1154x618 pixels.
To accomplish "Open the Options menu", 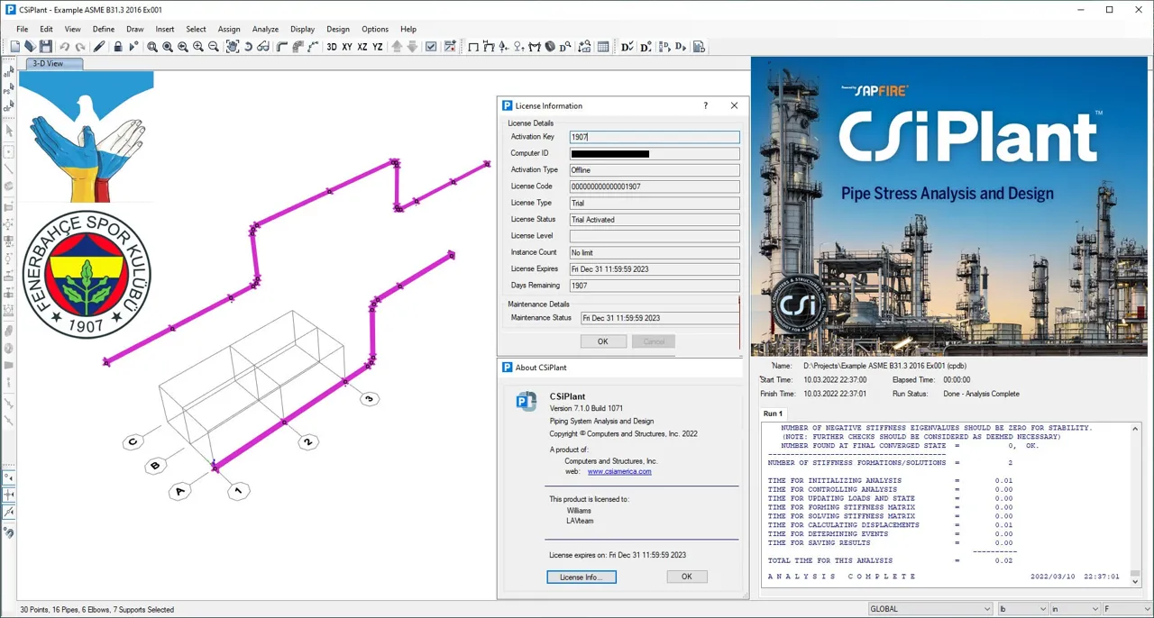I will pyautogui.click(x=375, y=29).
